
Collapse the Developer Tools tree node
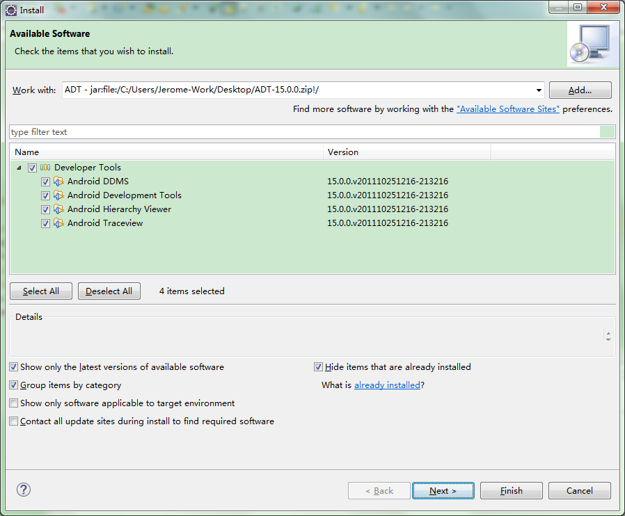click(x=19, y=168)
